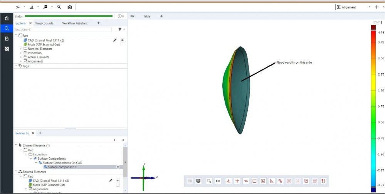
Task: Click the camera snapshot icon in top toolbar
Action: tap(70, 7)
